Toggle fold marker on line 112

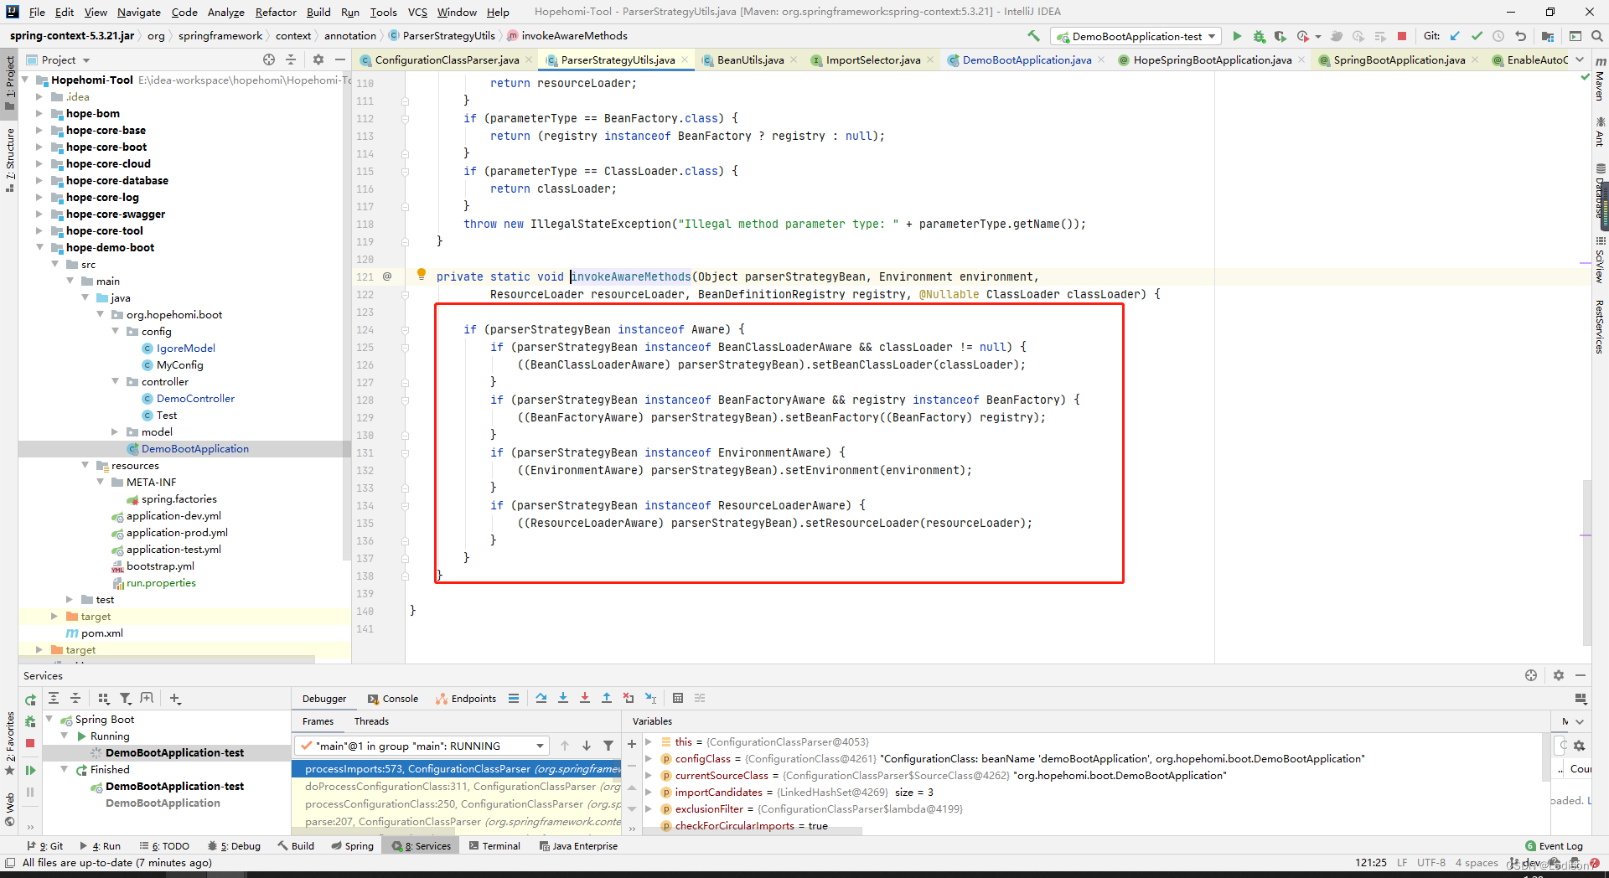coord(405,119)
